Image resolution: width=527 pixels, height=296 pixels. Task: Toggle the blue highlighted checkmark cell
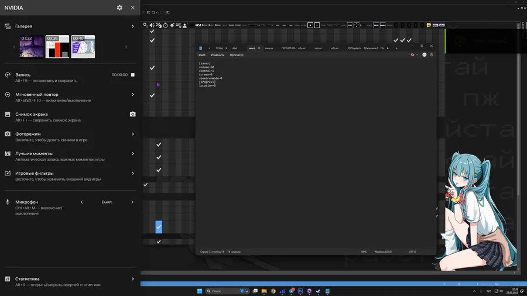159,227
